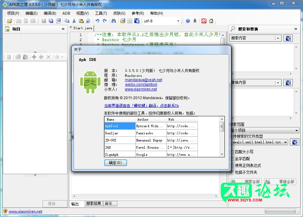Click the yellow folder icon after binoculars

pos(123,21)
